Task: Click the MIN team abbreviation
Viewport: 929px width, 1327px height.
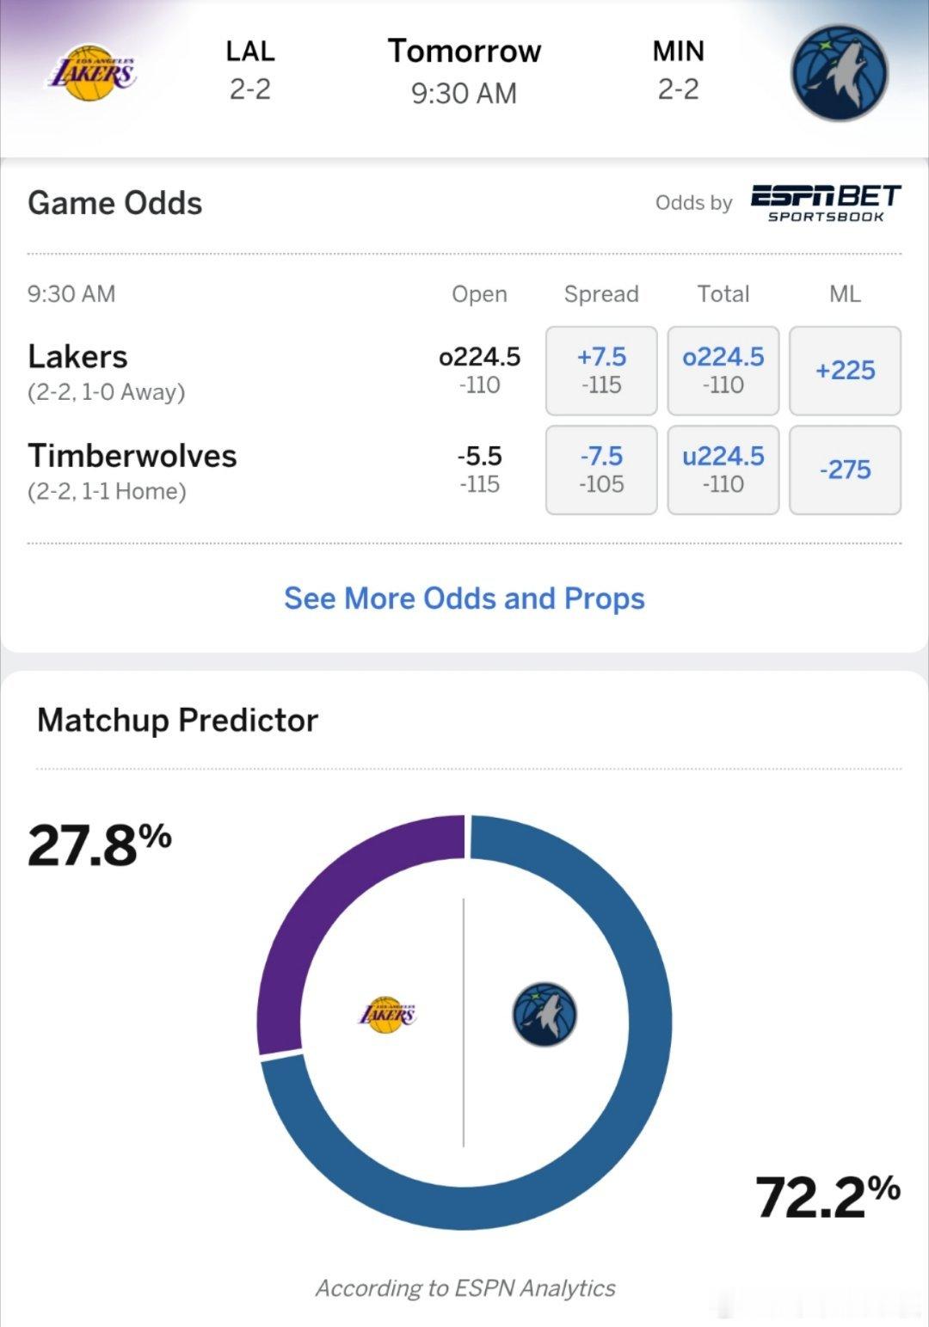Action: [x=677, y=52]
